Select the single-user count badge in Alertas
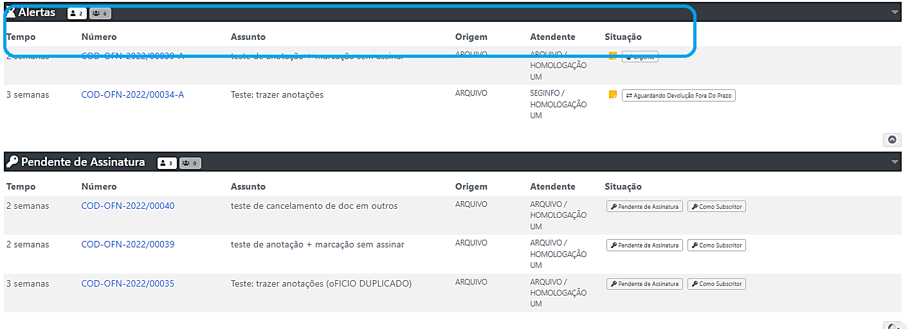Screen dimensions: 910x329 pos(77,13)
